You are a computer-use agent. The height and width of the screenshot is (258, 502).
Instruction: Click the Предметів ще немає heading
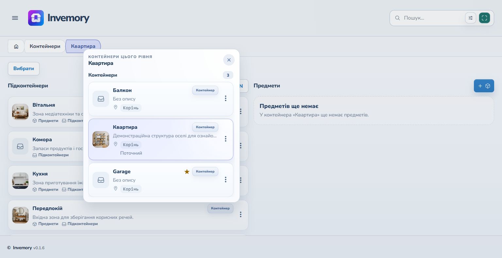coord(289,106)
